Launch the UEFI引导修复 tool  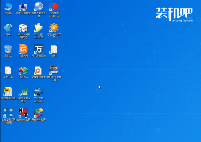(23, 6)
